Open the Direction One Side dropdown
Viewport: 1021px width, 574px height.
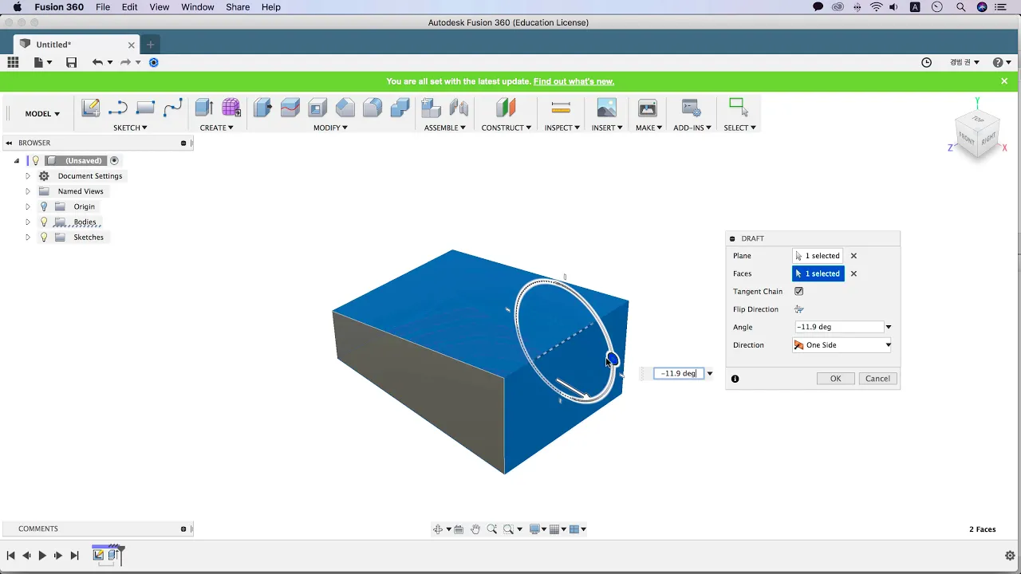click(x=842, y=345)
